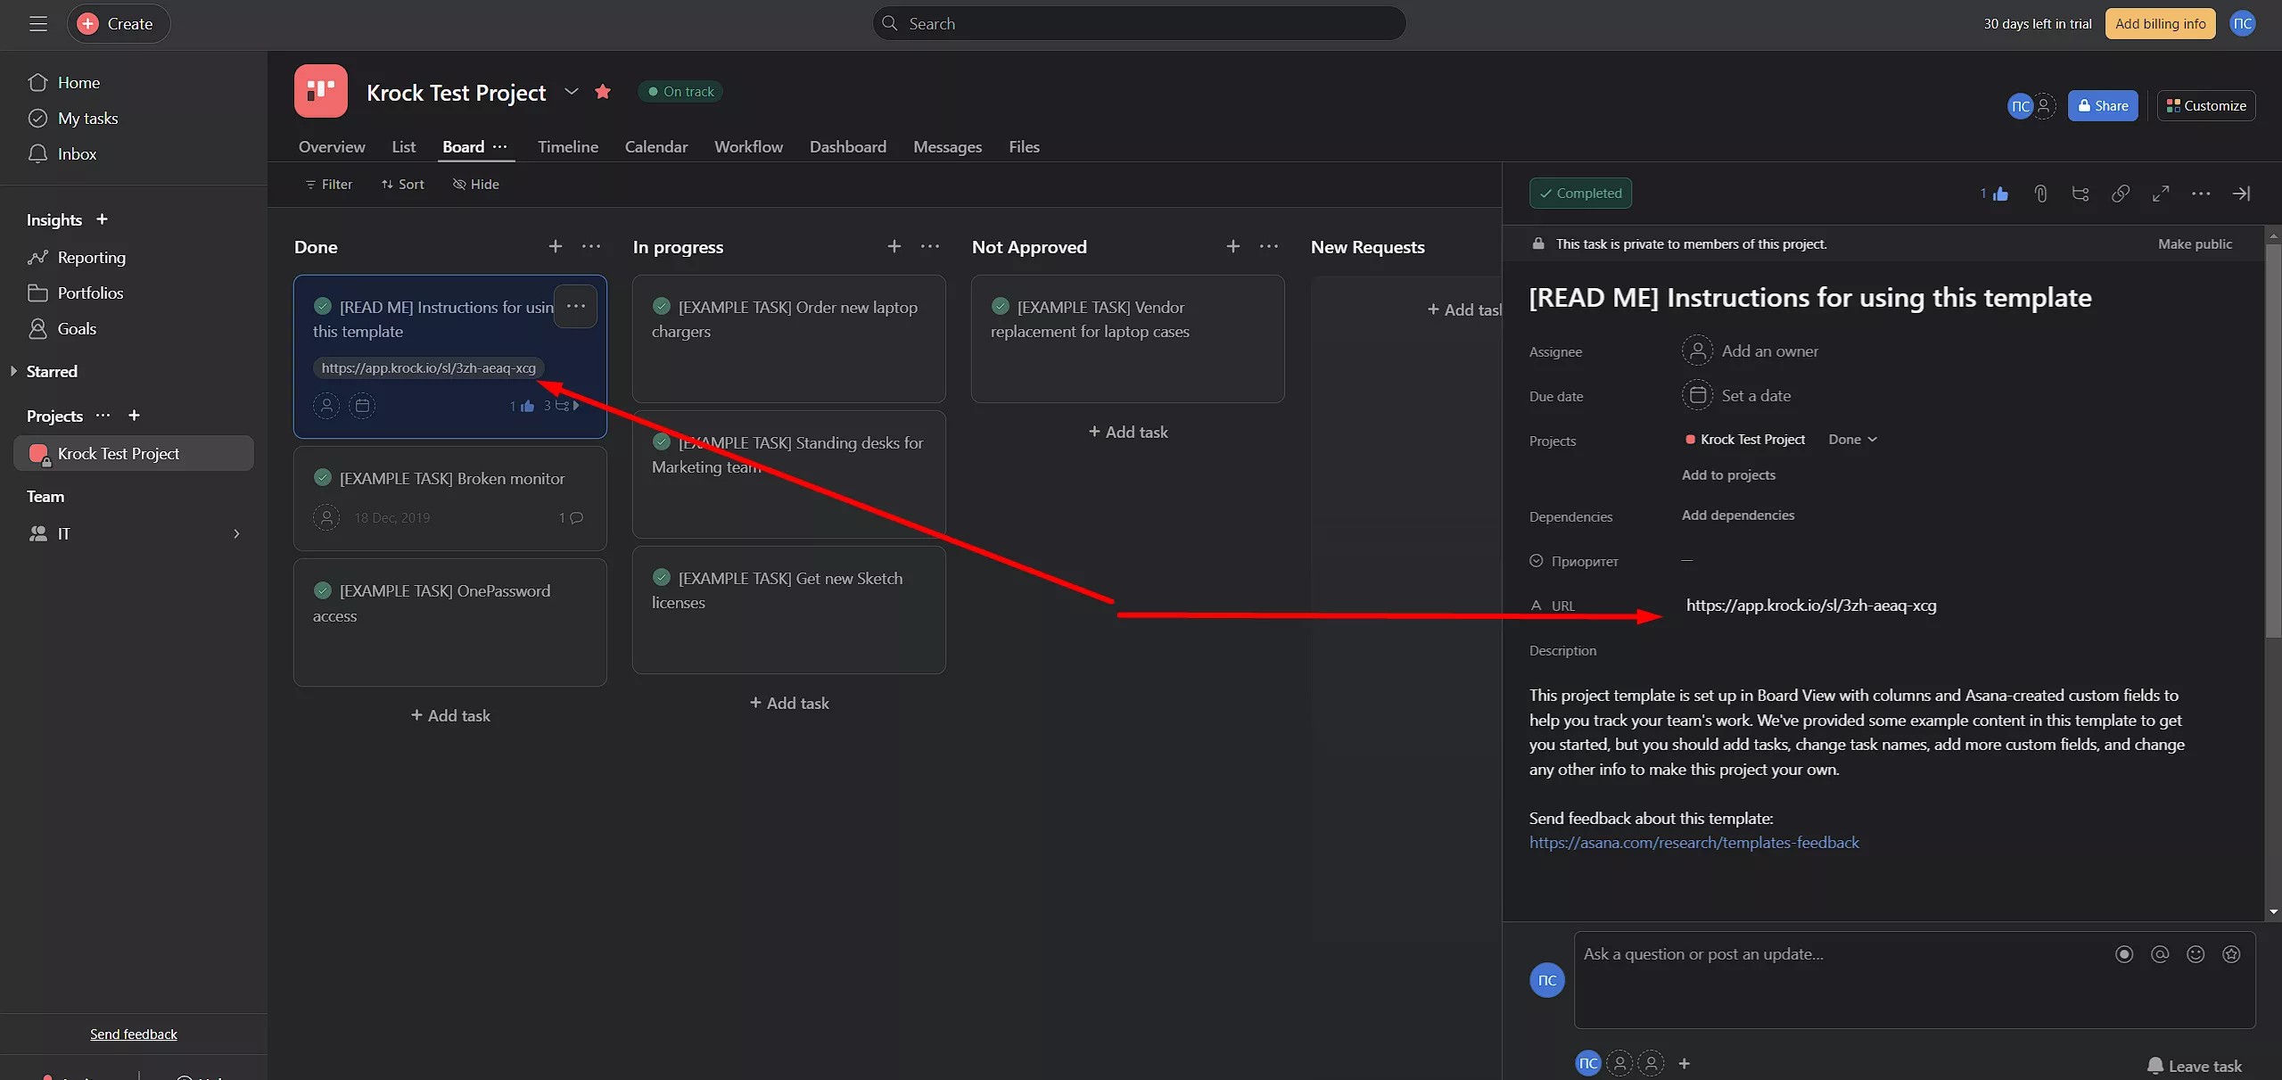Expand the IT team arrow

click(x=236, y=534)
